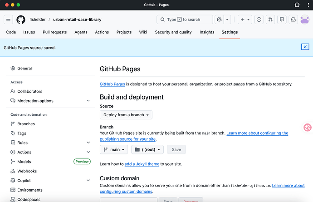This screenshot has width=313, height=202.
Task: Click the "GitHub Pages source saved." message
Action: pyautogui.click(x=30, y=48)
